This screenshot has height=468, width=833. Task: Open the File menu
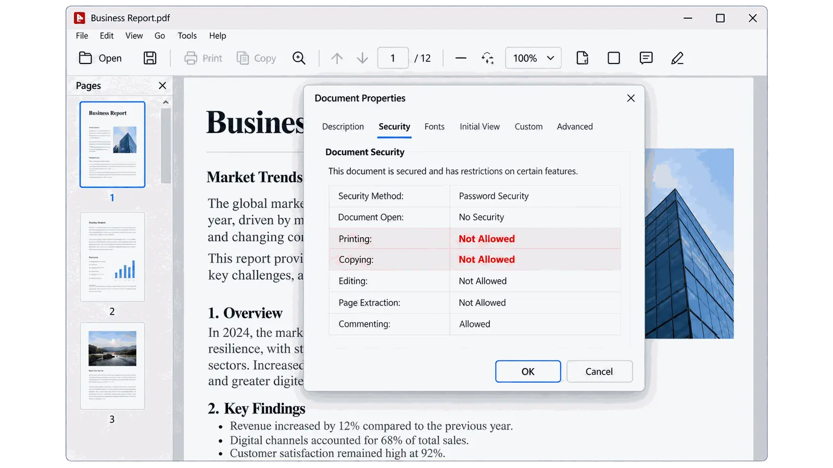[82, 36]
